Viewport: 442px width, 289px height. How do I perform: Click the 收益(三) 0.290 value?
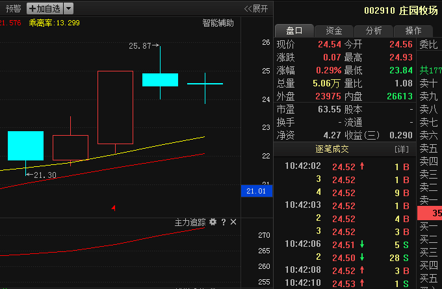click(x=401, y=135)
